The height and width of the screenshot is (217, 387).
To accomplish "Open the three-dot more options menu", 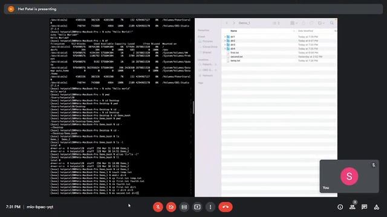I will [x=210, y=207].
